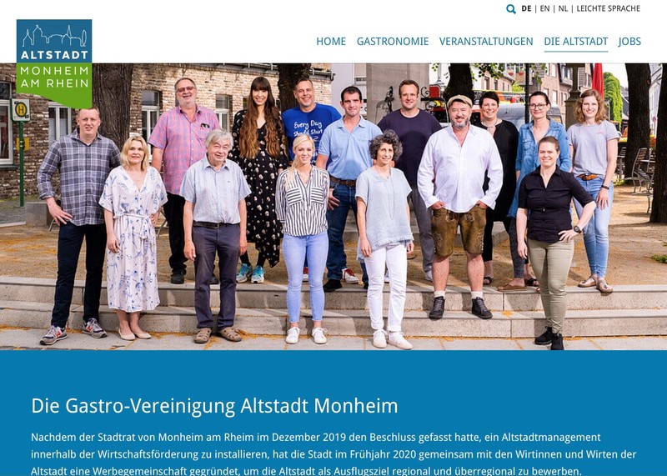Go to the HOME menu item
The width and height of the screenshot is (667, 476).
[x=331, y=41]
